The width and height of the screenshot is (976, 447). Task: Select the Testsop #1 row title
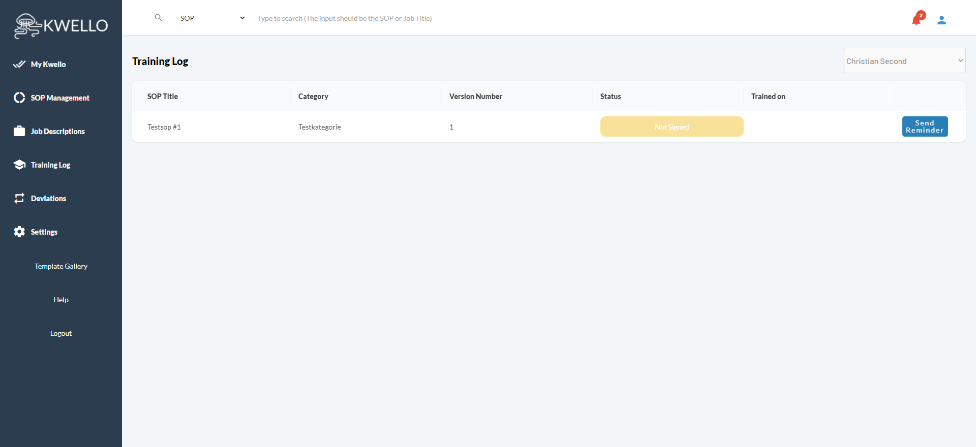tap(164, 127)
